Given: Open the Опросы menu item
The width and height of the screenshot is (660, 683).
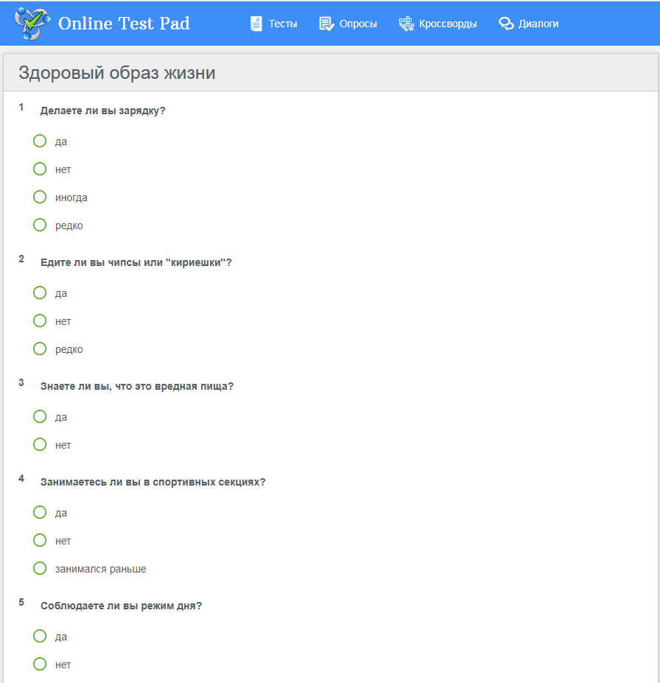Looking at the screenshot, I should 358,24.
